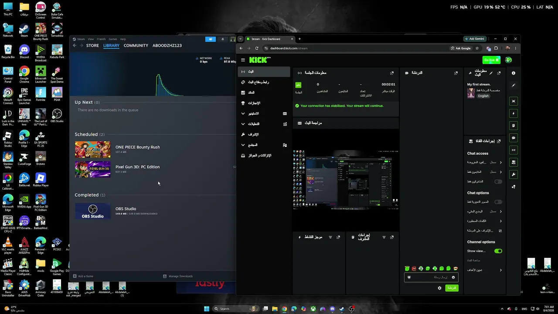Click Add a Game in Steam

pos(83,276)
